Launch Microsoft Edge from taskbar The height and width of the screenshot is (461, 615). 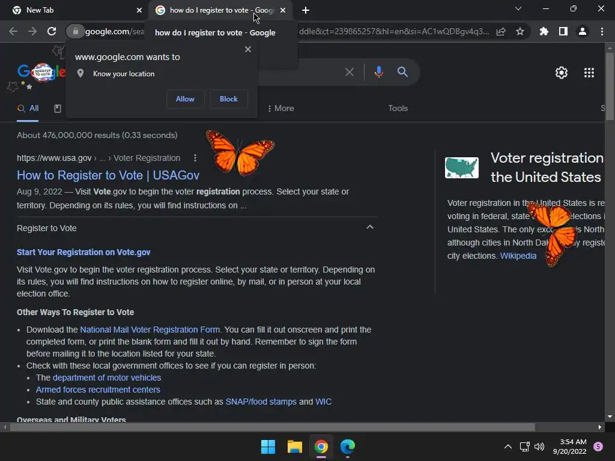coord(348,447)
